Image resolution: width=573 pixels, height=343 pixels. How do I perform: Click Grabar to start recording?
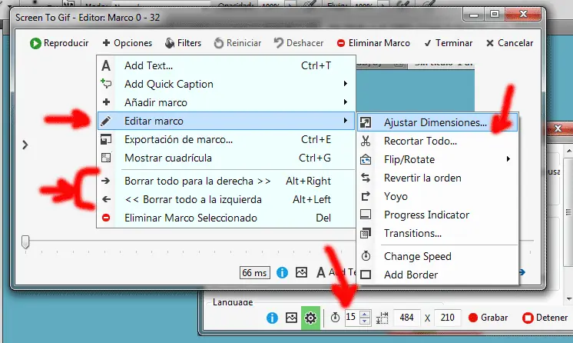[x=489, y=318]
